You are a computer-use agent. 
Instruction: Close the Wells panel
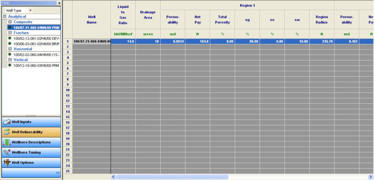59,3
